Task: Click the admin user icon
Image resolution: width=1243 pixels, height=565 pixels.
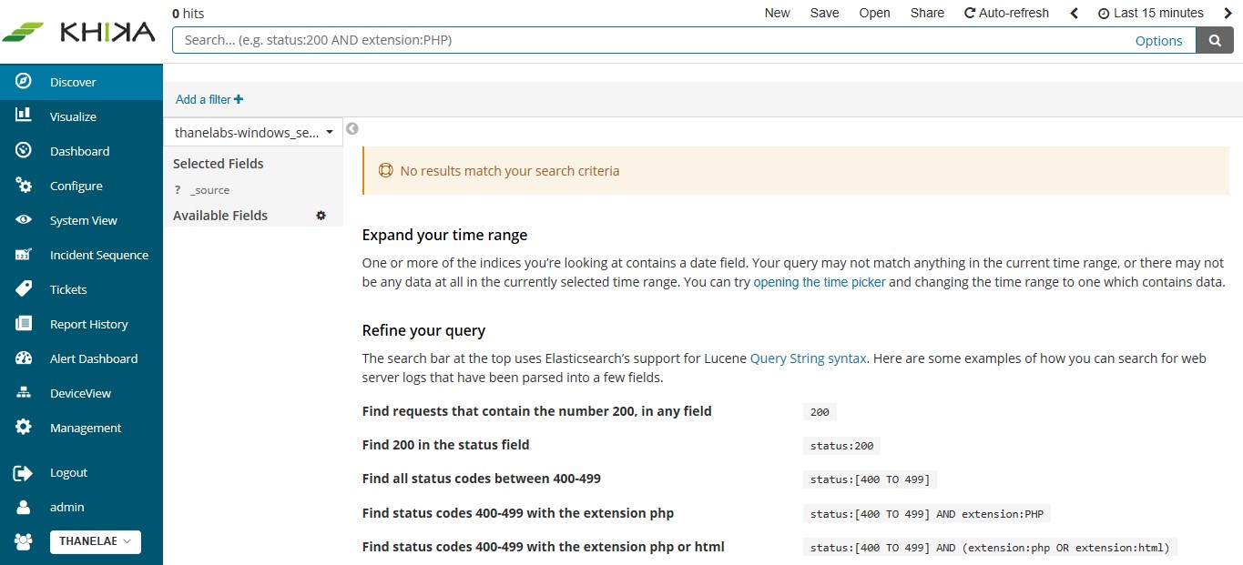Action: click(x=24, y=507)
